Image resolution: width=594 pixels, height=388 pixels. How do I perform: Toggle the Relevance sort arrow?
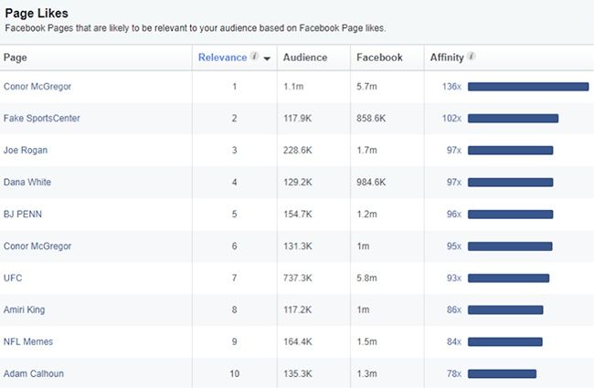tap(267, 58)
